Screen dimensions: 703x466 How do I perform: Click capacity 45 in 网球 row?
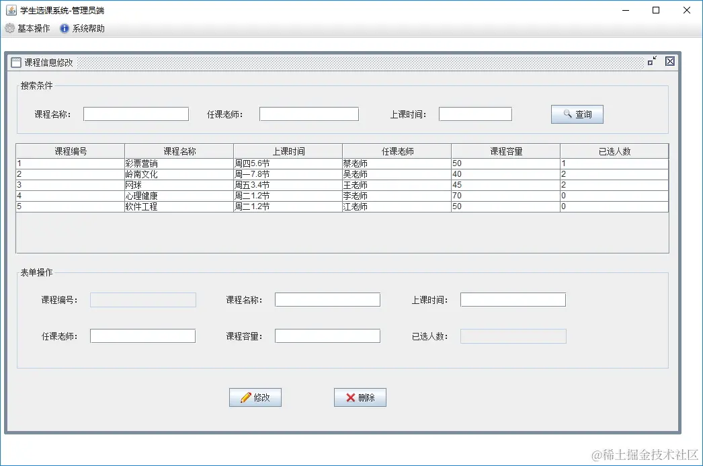(x=506, y=185)
